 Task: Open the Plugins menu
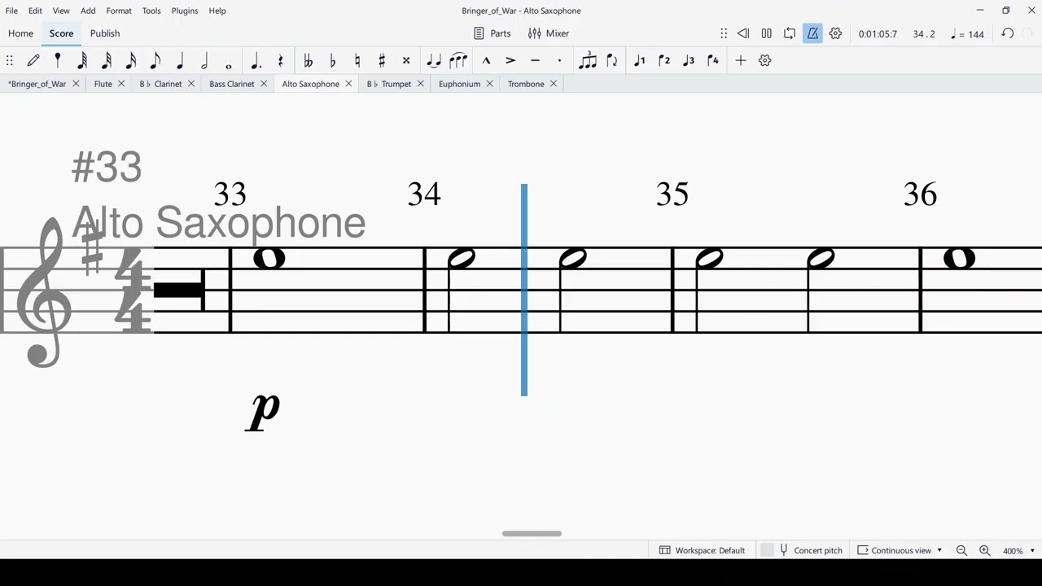click(x=185, y=11)
